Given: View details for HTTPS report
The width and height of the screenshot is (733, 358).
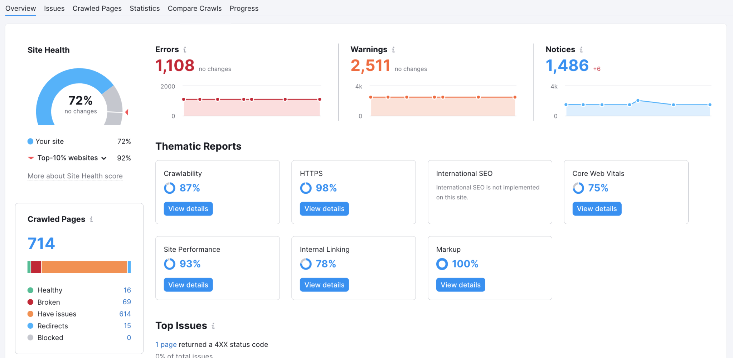Looking at the screenshot, I should click(x=324, y=209).
